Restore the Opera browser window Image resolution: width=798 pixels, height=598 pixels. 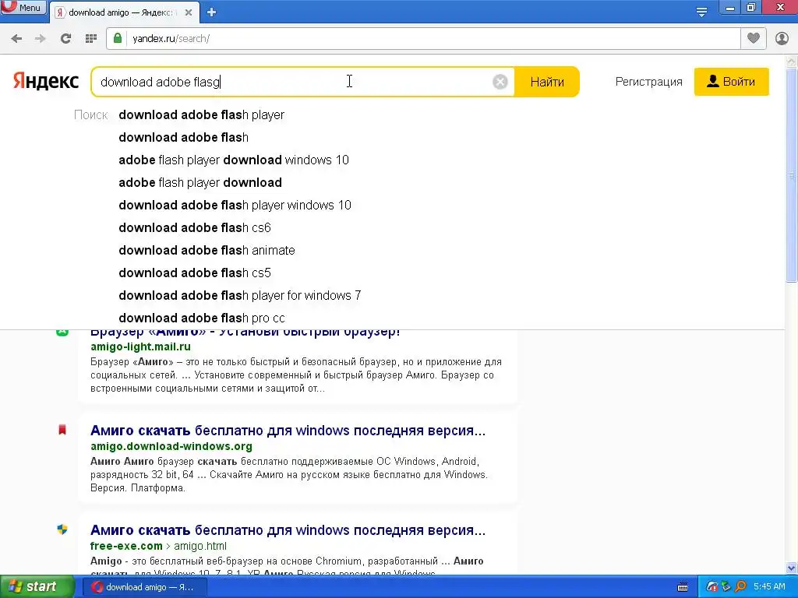751,8
